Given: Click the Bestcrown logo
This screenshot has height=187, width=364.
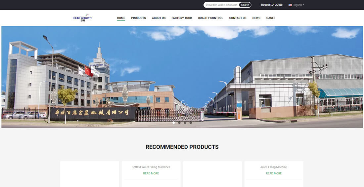Looking at the screenshot, I should 82,18.
